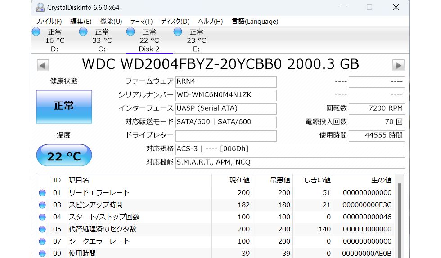Click the SMART list vertical scrollbar
The width and height of the screenshot is (441, 258).
(x=399, y=216)
